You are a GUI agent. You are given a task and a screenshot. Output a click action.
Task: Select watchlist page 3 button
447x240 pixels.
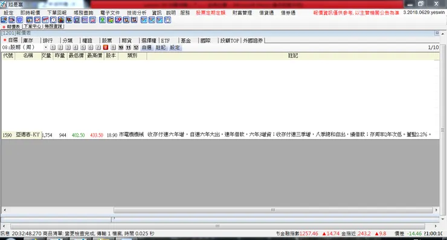click(x=68, y=47)
